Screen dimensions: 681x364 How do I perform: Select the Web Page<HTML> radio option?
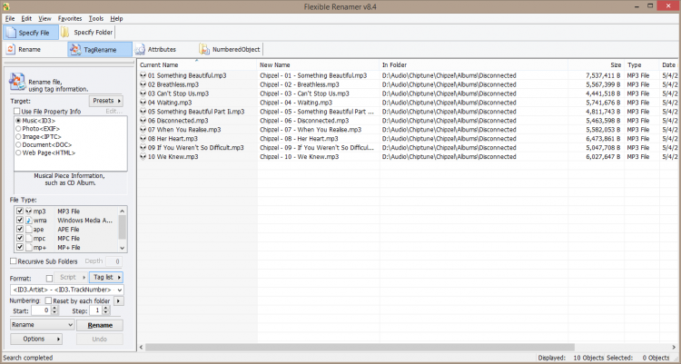coord(18,152)
